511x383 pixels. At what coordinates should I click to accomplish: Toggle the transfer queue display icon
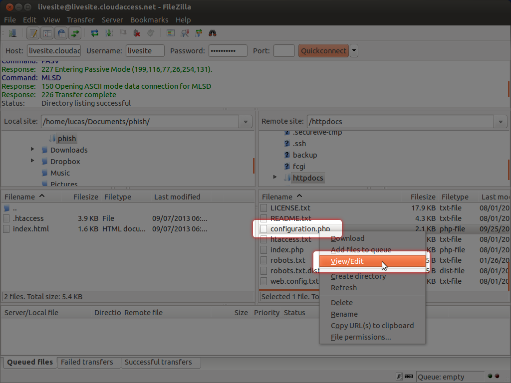coord(75,33)
